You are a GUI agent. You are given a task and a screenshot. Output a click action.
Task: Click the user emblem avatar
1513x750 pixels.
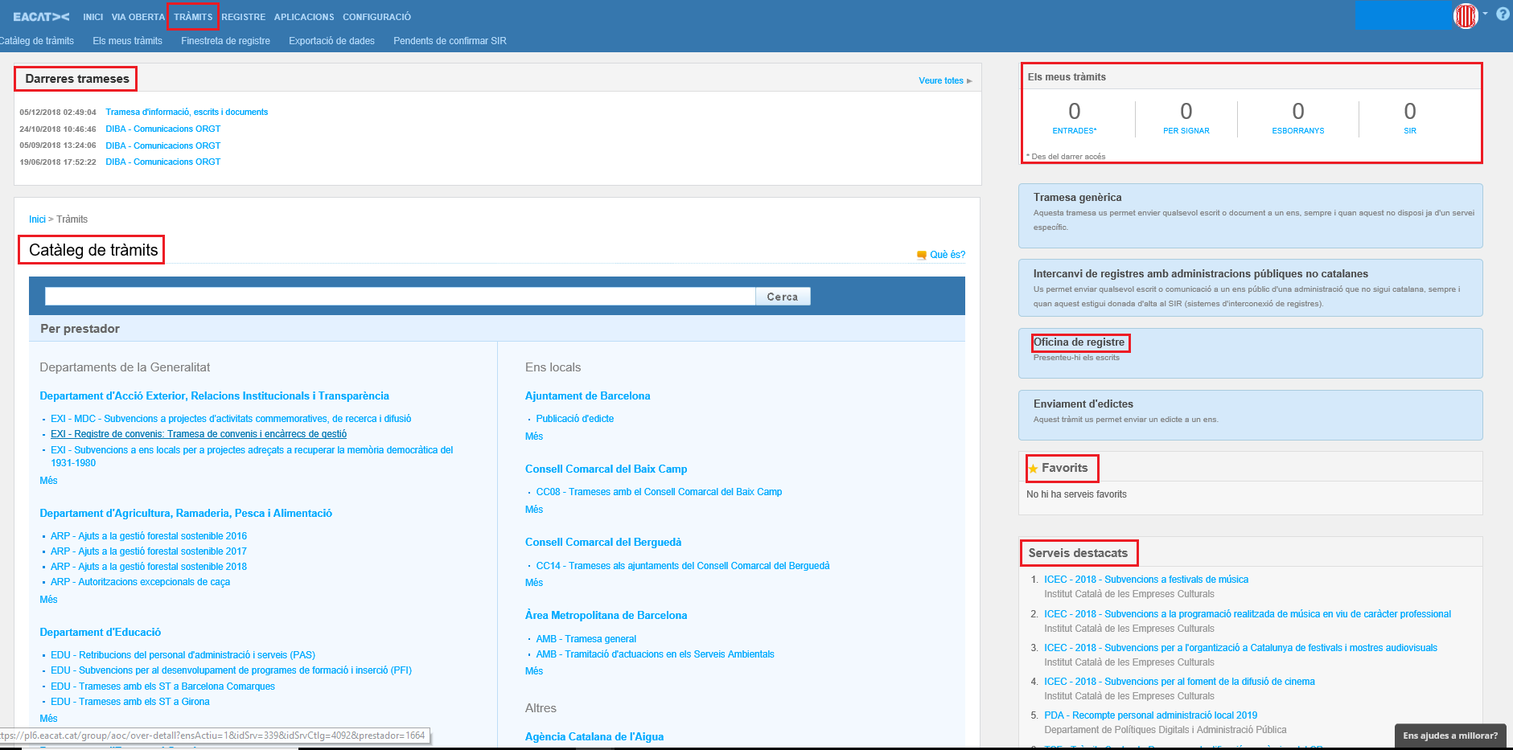1465,16
